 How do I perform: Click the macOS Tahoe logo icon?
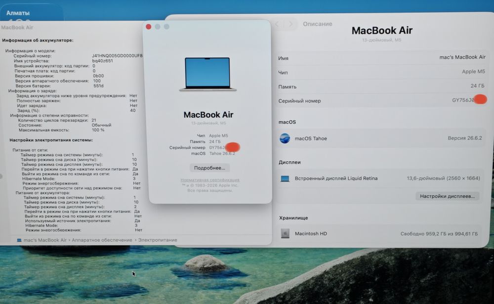[x=285, y=138]
